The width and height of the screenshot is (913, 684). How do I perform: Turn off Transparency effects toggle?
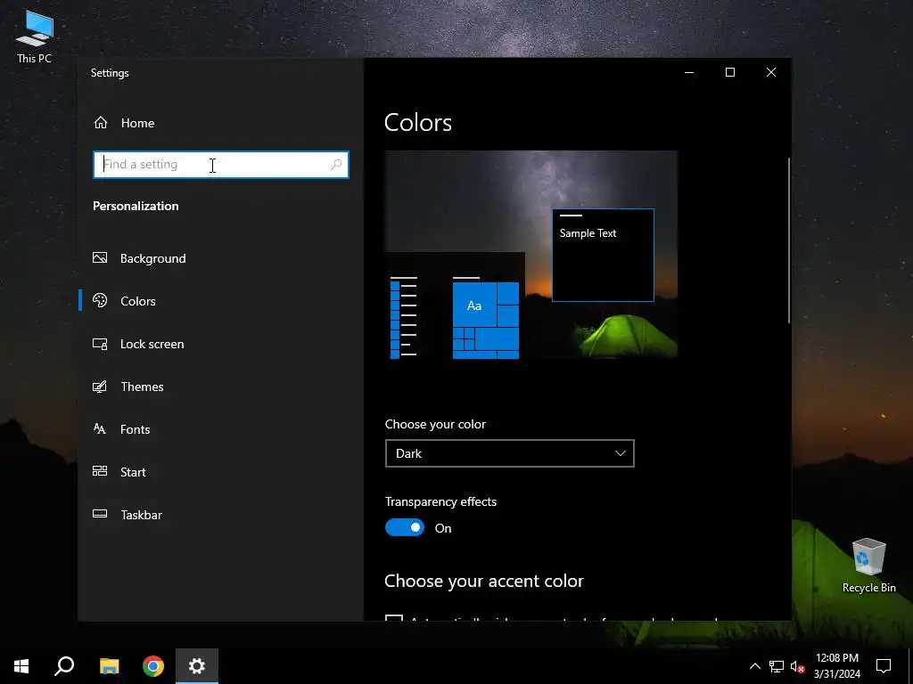(405, 527)
